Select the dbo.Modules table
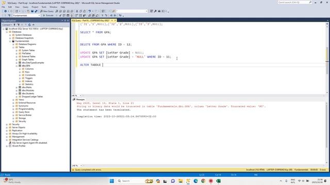Viewport: 330px width, 185px height. (x=28, y=90)
